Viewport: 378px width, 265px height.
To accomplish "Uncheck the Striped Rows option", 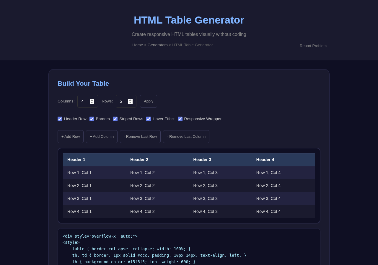I will point(115,119).
